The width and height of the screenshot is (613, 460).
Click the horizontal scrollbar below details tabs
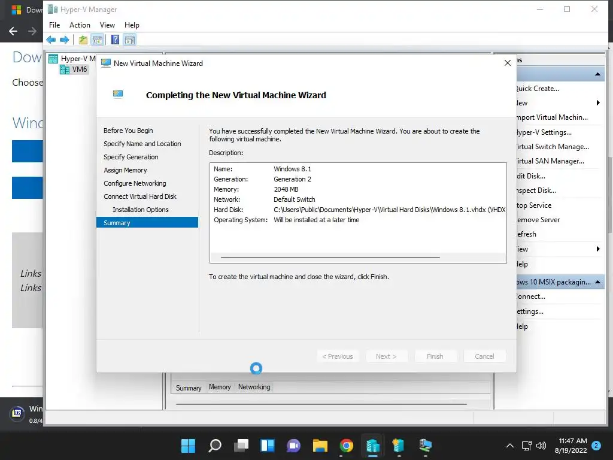pyautogui.click(x=321, y=404)
